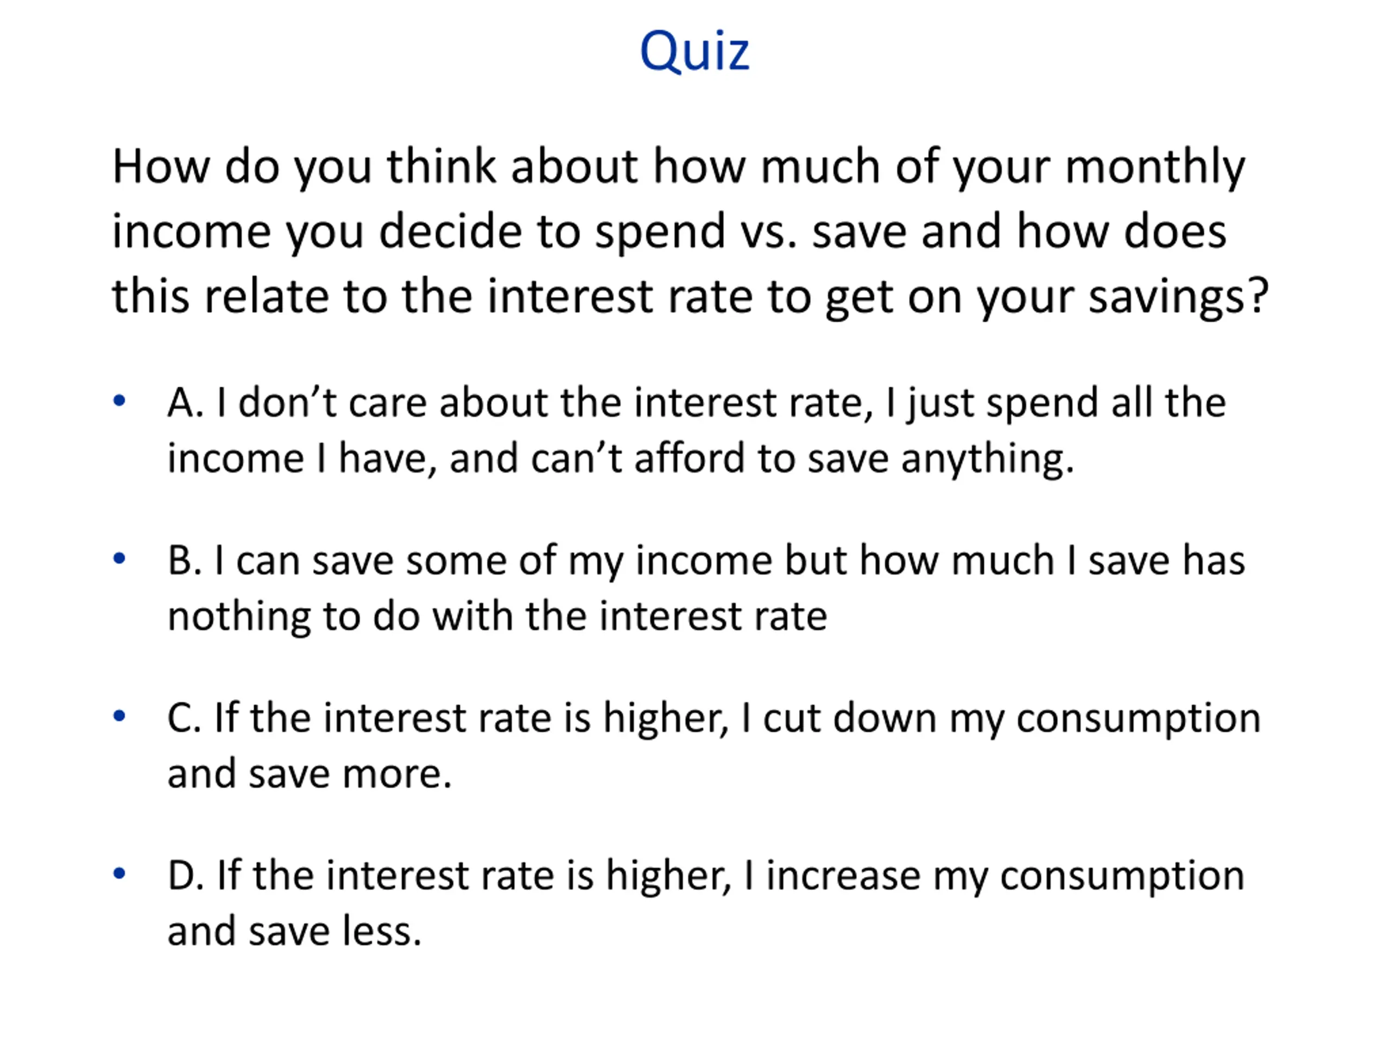Choose answer D about increasing consumption
Image resolution: width=1390 pixels, height=1043 pixels.
(x=706, y=903)
